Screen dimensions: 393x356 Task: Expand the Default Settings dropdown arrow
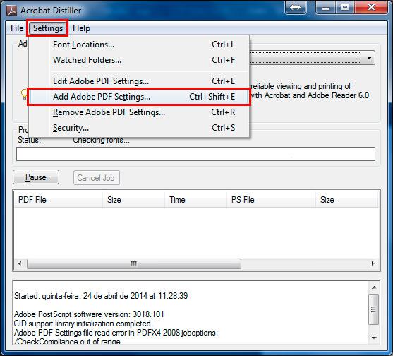369,58
